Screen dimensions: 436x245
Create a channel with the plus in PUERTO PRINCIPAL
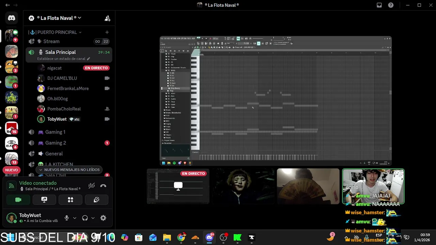[x=107, y=32]
